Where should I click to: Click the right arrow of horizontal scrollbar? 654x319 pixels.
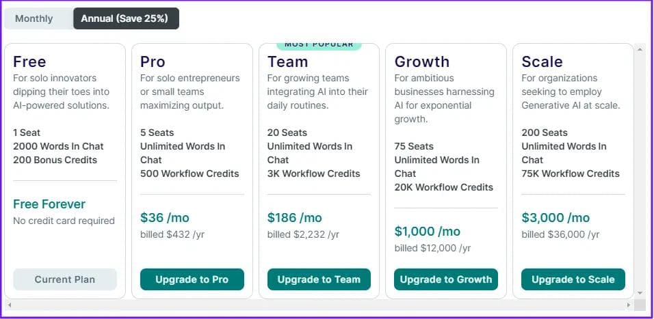click(x=629, y=305)
